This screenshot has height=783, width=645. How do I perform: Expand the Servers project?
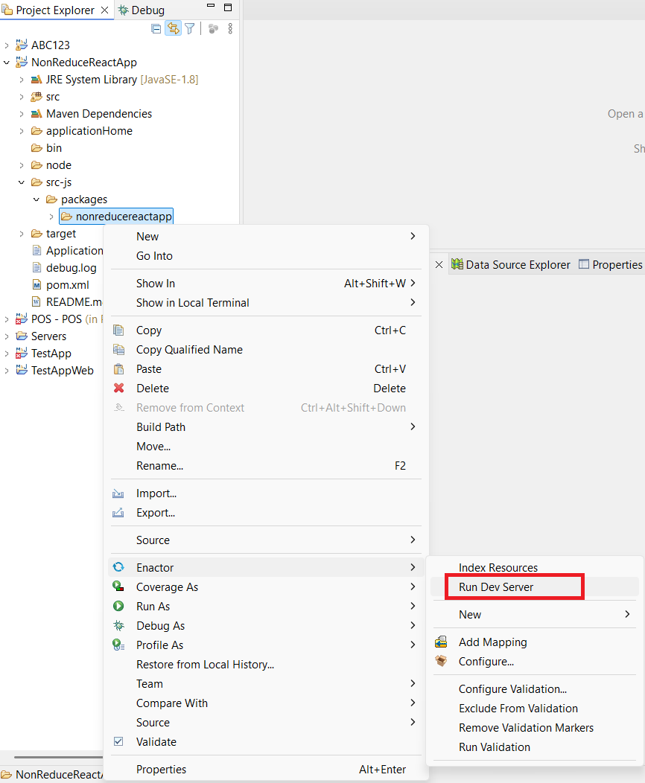coord(7,336)
